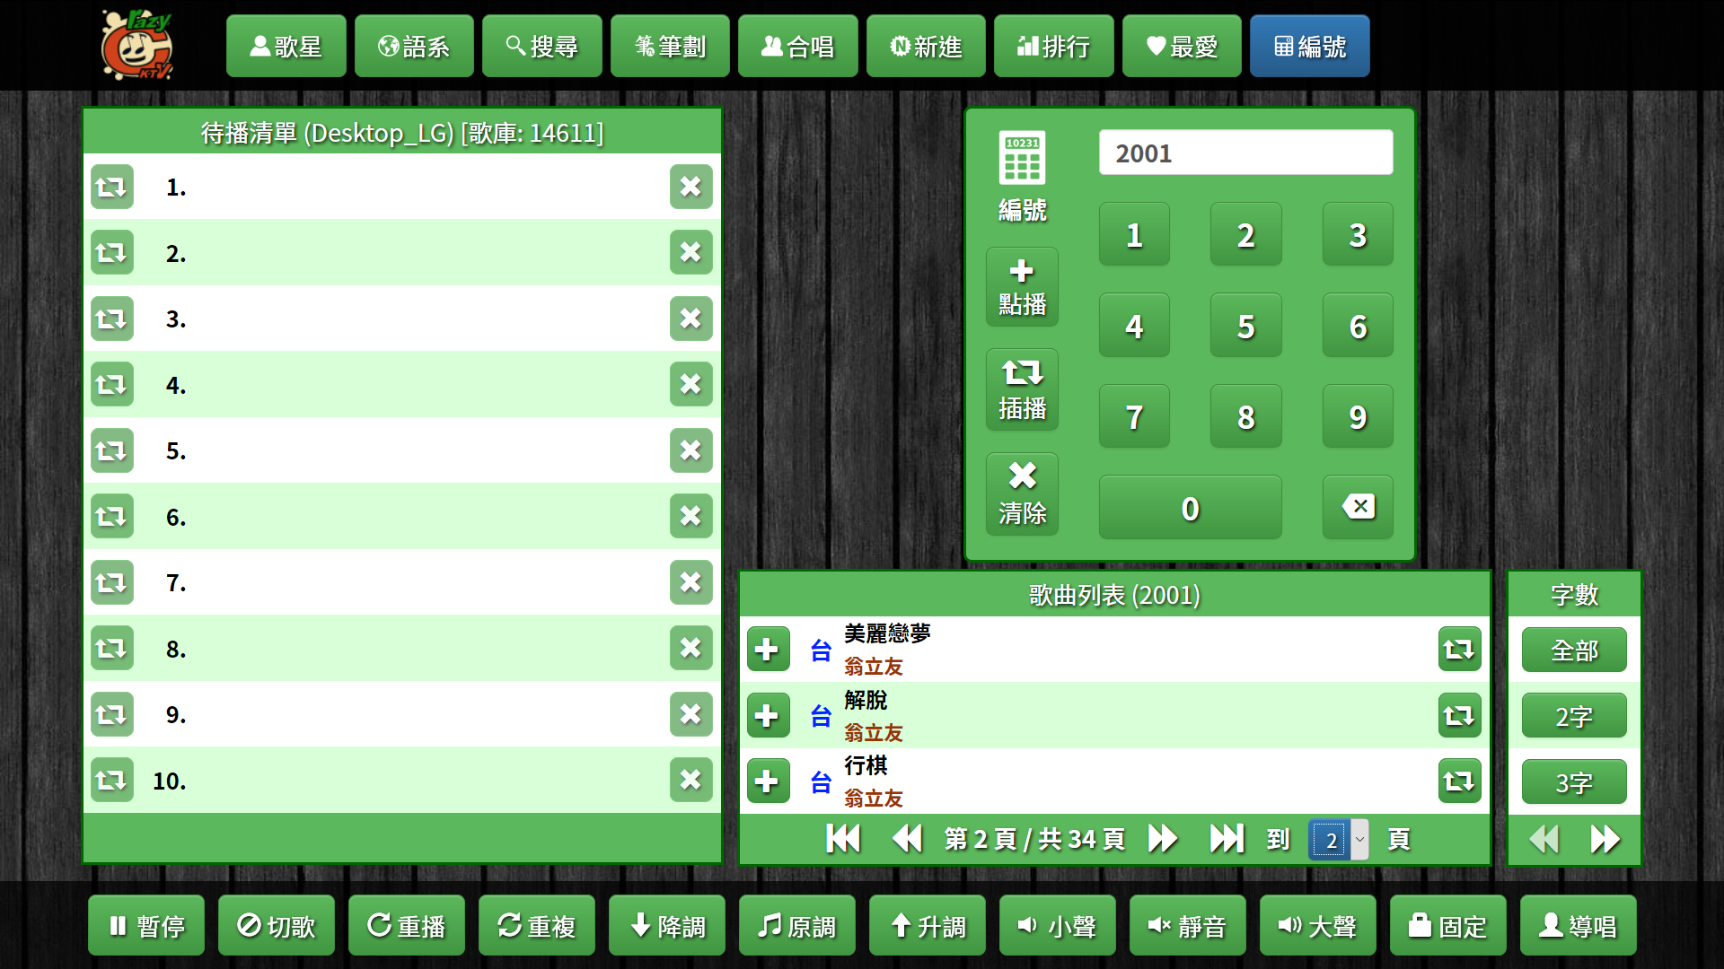Switch to the 排行 ranking tab
This screenshot has width=1724, height=969.
(1053, 47)
